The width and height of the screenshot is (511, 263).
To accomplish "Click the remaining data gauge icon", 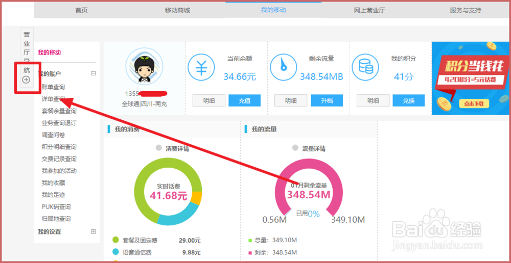I will tap(284, 67).
